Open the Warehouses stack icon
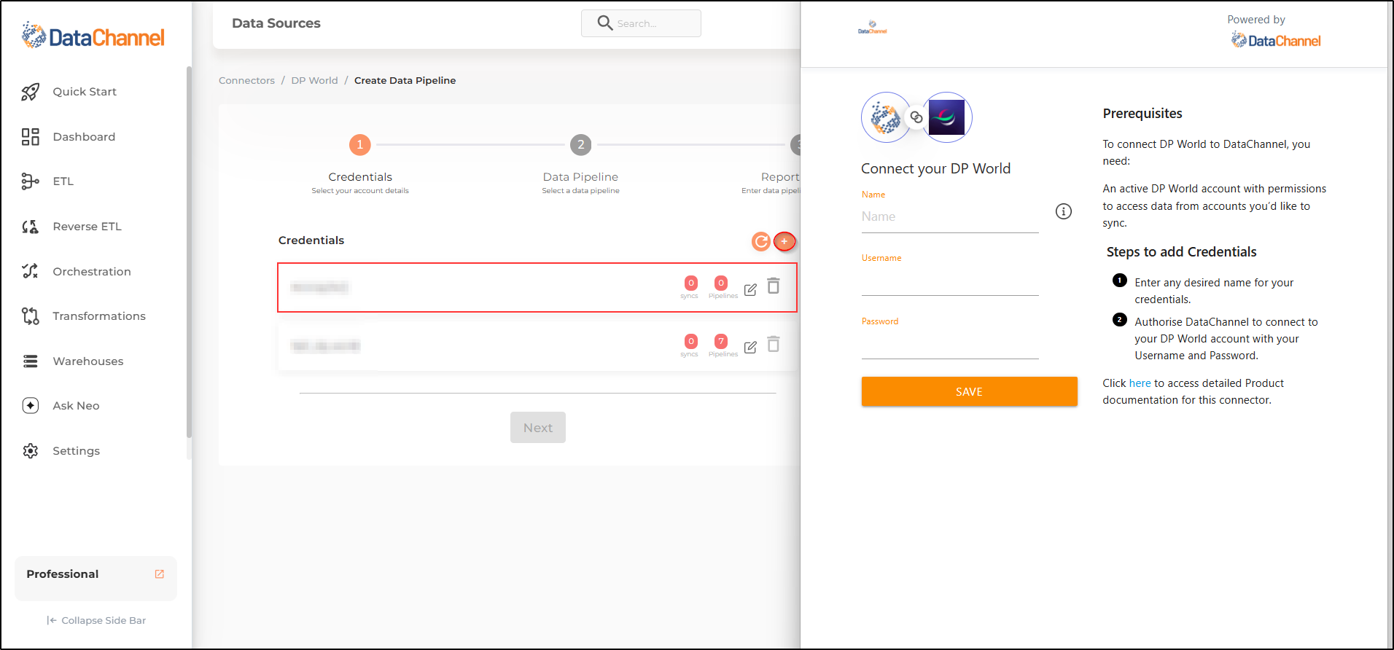Image resolution: width=1394 pixels, height=650 pixels. tap(30, 361)
